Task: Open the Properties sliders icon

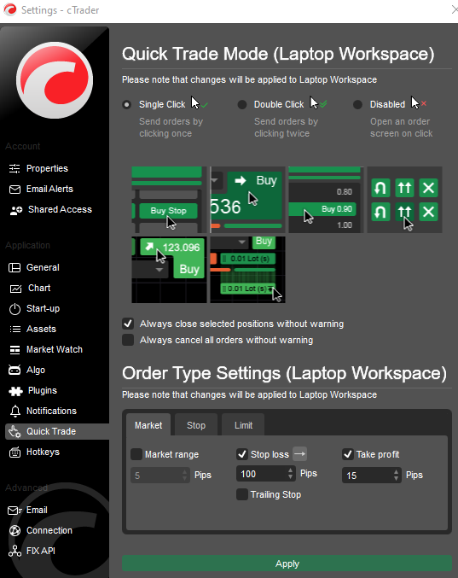Action: pos(14,168)
